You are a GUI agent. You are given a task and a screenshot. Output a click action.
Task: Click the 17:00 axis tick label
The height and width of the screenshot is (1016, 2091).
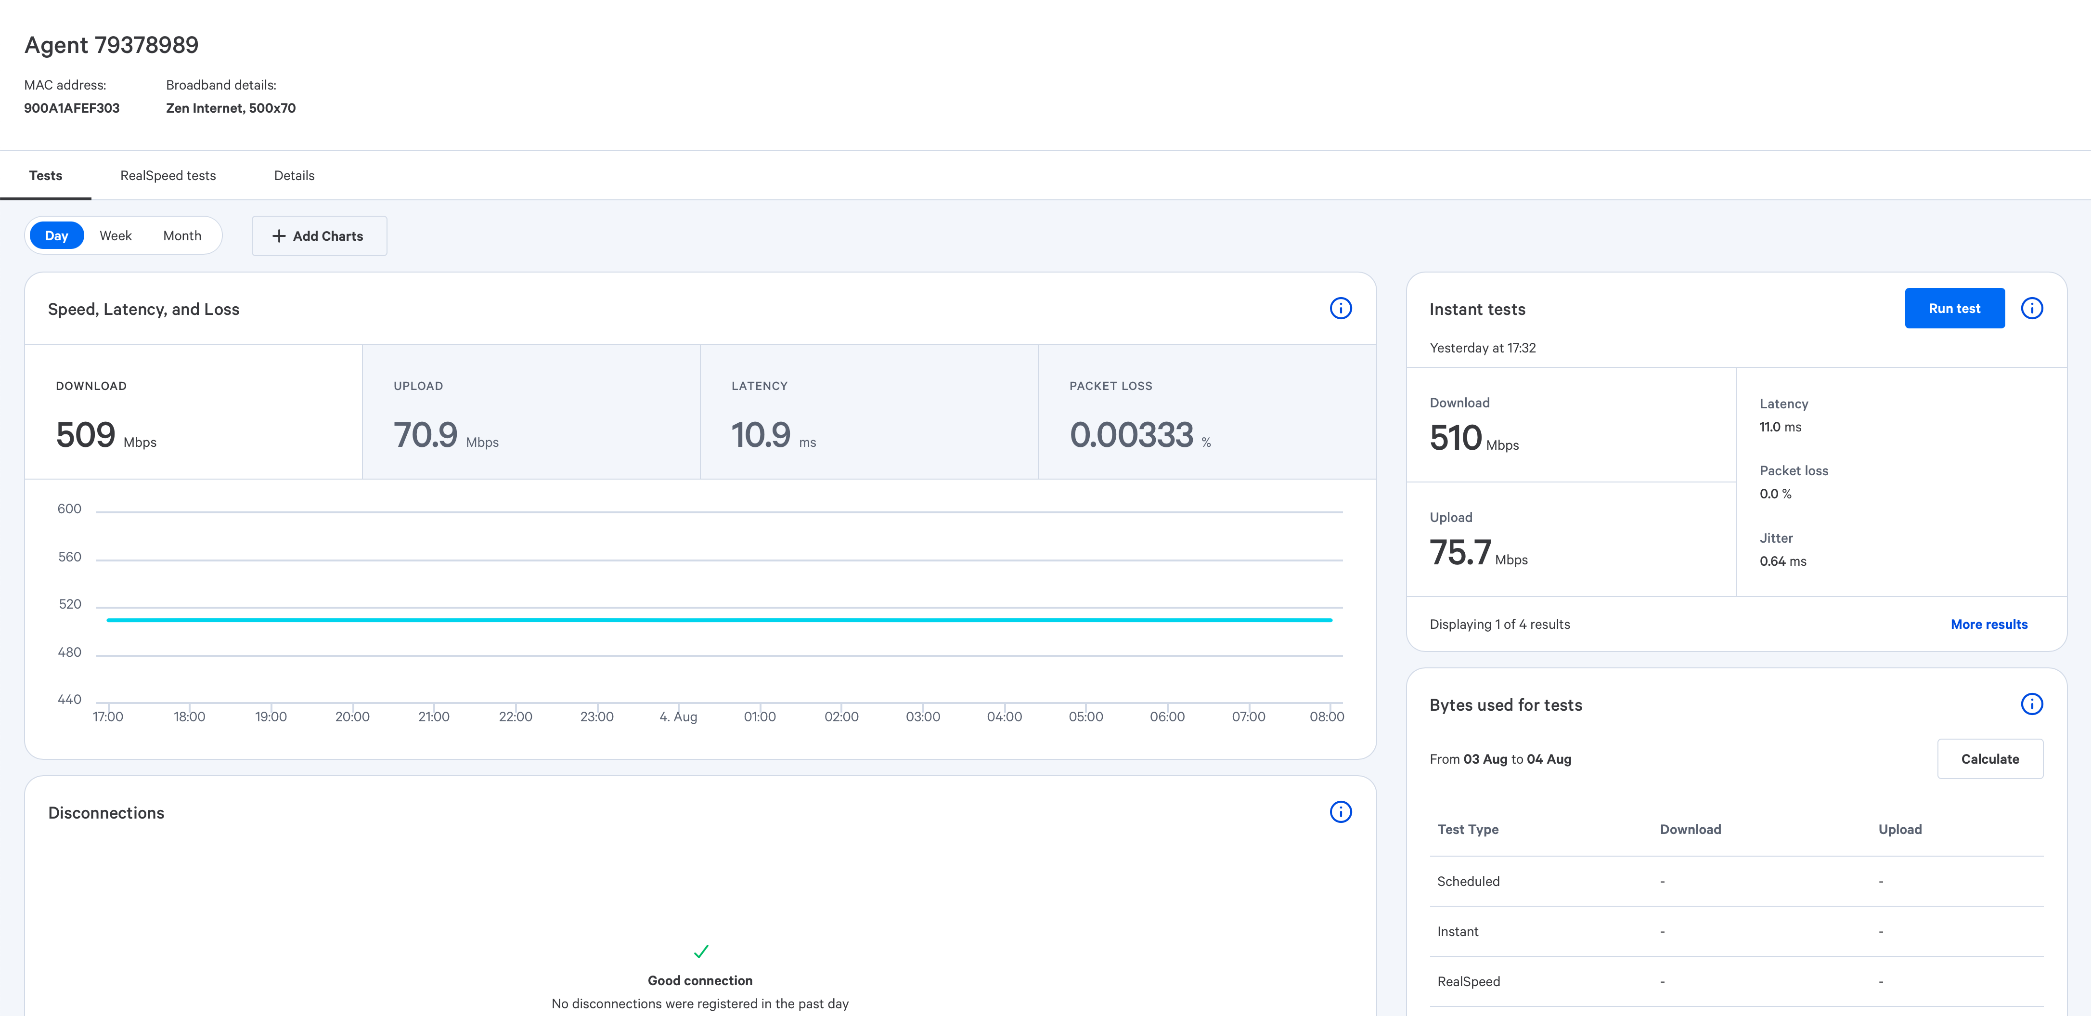(107, 717)
